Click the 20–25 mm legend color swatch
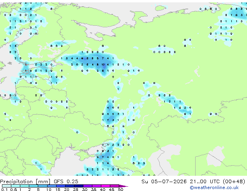This screenshot has width=247, height=191. 70,186
